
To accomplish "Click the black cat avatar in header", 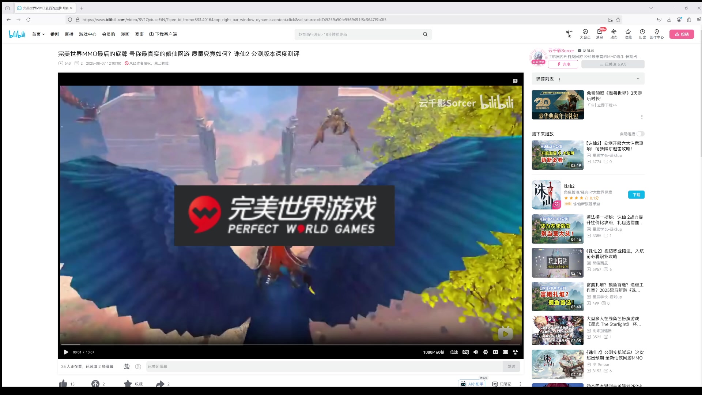I will point(569,34).
